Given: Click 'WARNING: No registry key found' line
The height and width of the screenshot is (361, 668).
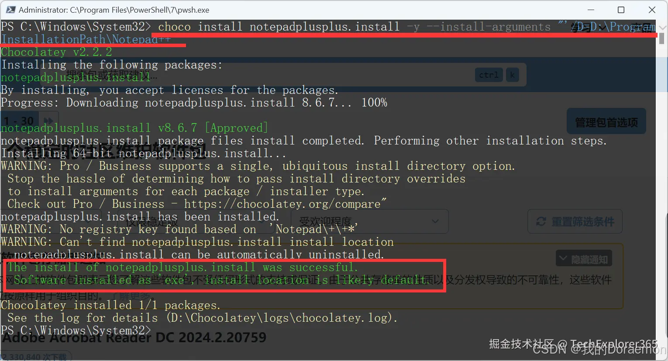Looking at the screenshot, I should [179, 229].
